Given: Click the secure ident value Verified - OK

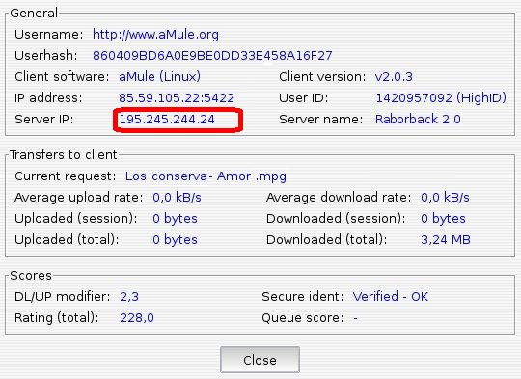Looking at the screenshot, I should (391, 297).
